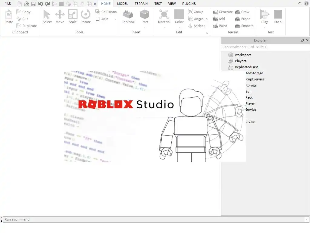Close the Explorer panel
Image resolution: width=310 pixels, height=233 pixels.
307,40
